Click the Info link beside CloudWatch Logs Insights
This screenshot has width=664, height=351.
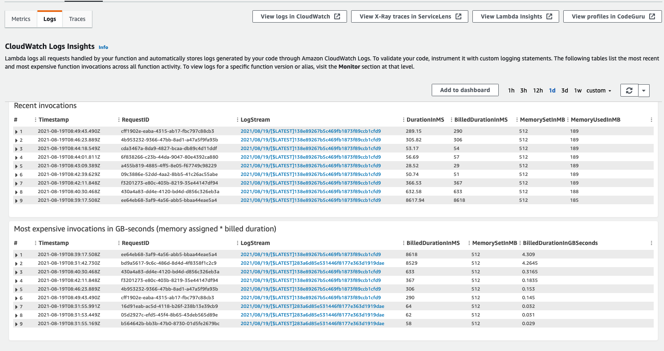(x=103, y=47)
